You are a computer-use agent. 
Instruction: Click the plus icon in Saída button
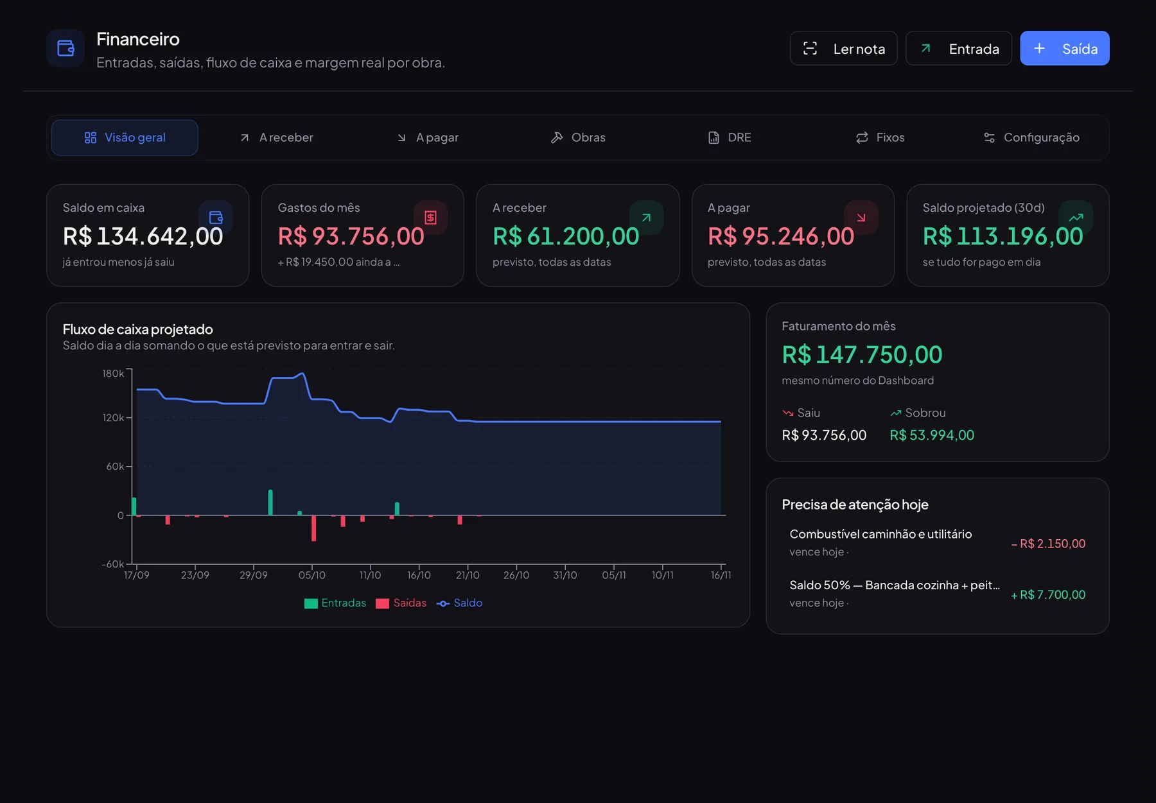pyautogui.click(x=1039, y=48)
